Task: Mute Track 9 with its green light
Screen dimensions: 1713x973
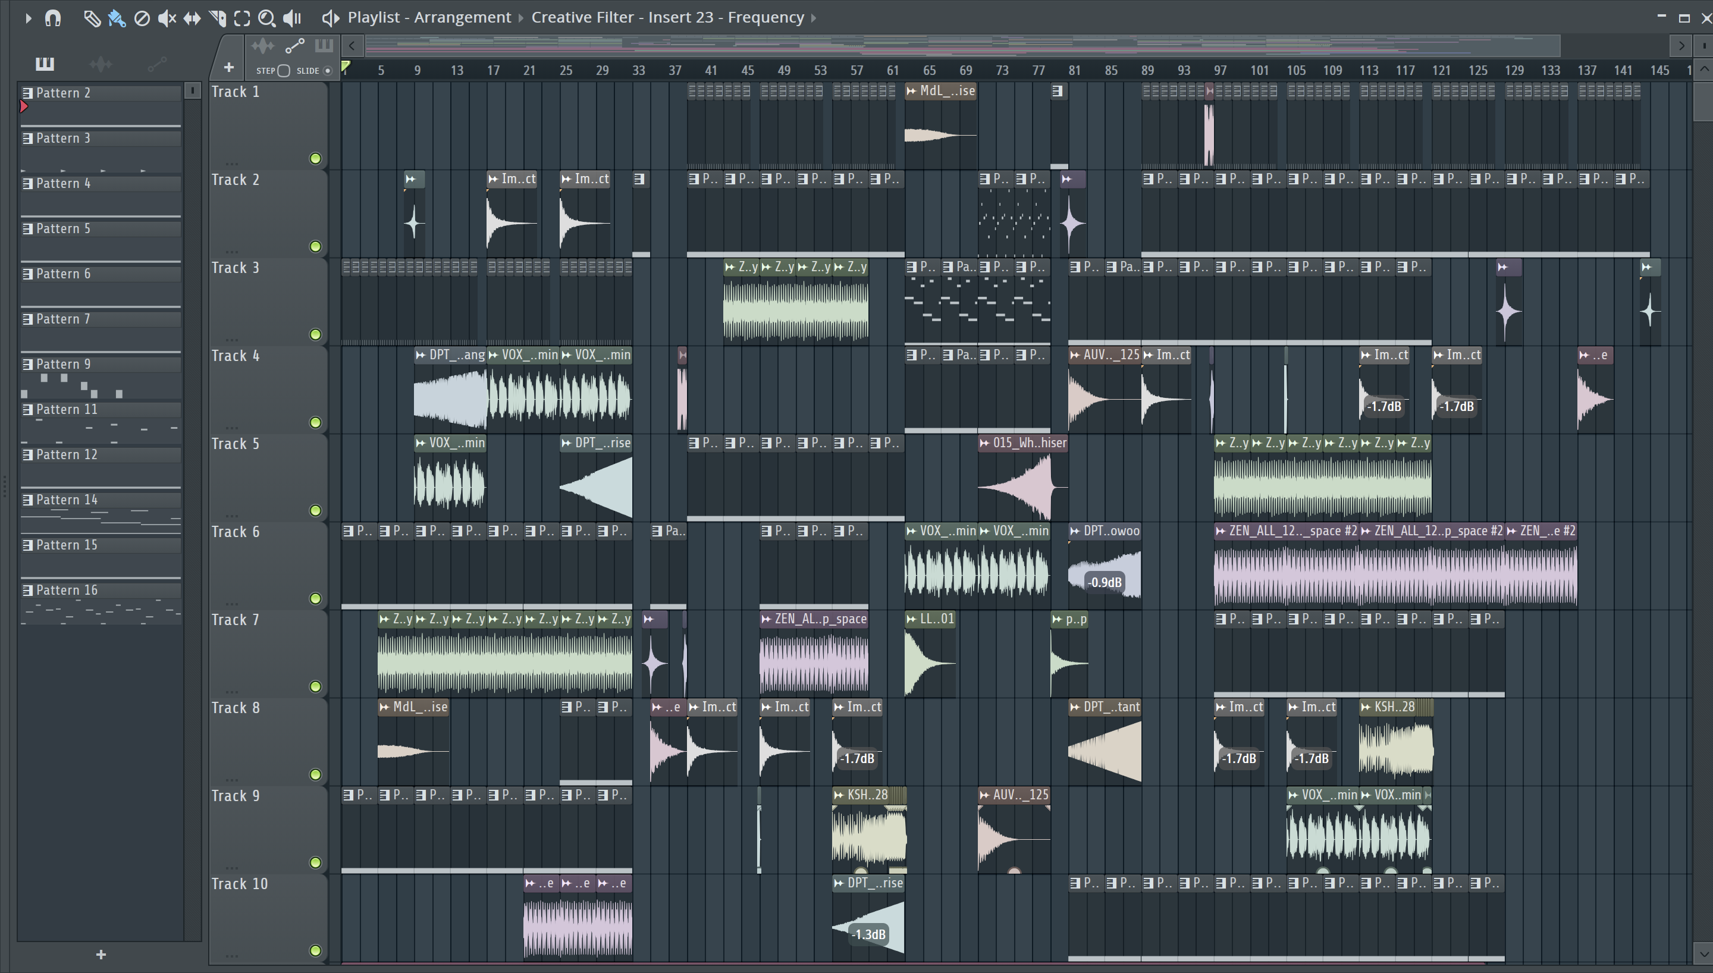Action: [315, 862]
